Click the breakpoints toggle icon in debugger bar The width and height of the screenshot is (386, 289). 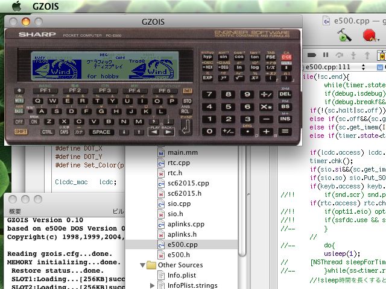click(x=311, y=55)
